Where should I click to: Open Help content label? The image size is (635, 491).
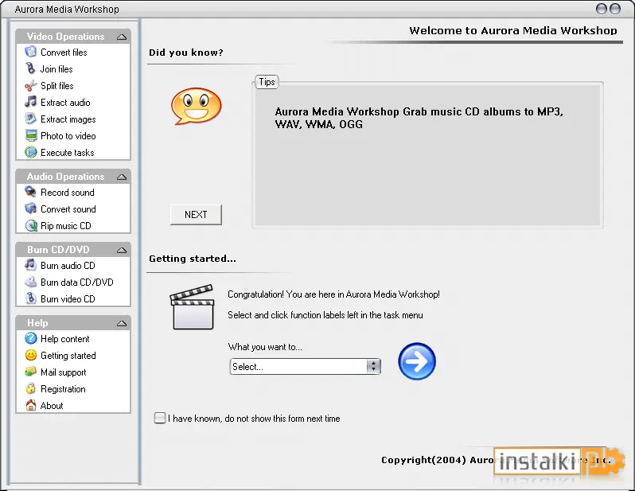64,339
